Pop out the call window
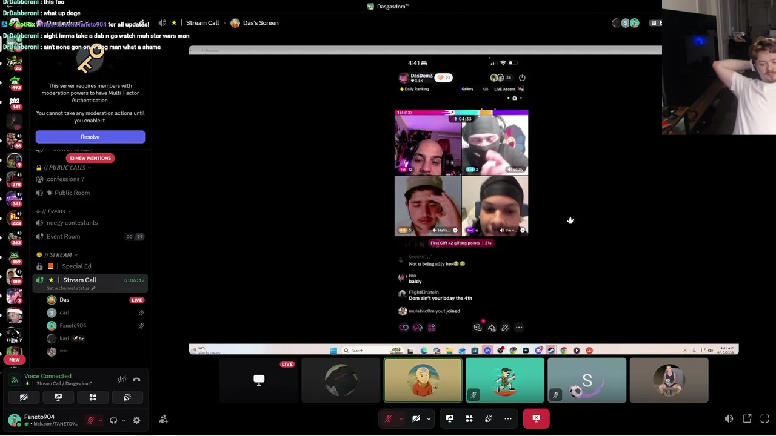 (747, 418)
